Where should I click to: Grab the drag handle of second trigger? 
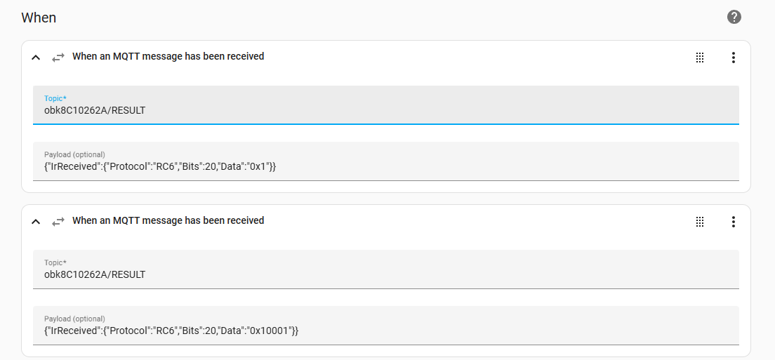pyautogui.click(x=700, y=222)
